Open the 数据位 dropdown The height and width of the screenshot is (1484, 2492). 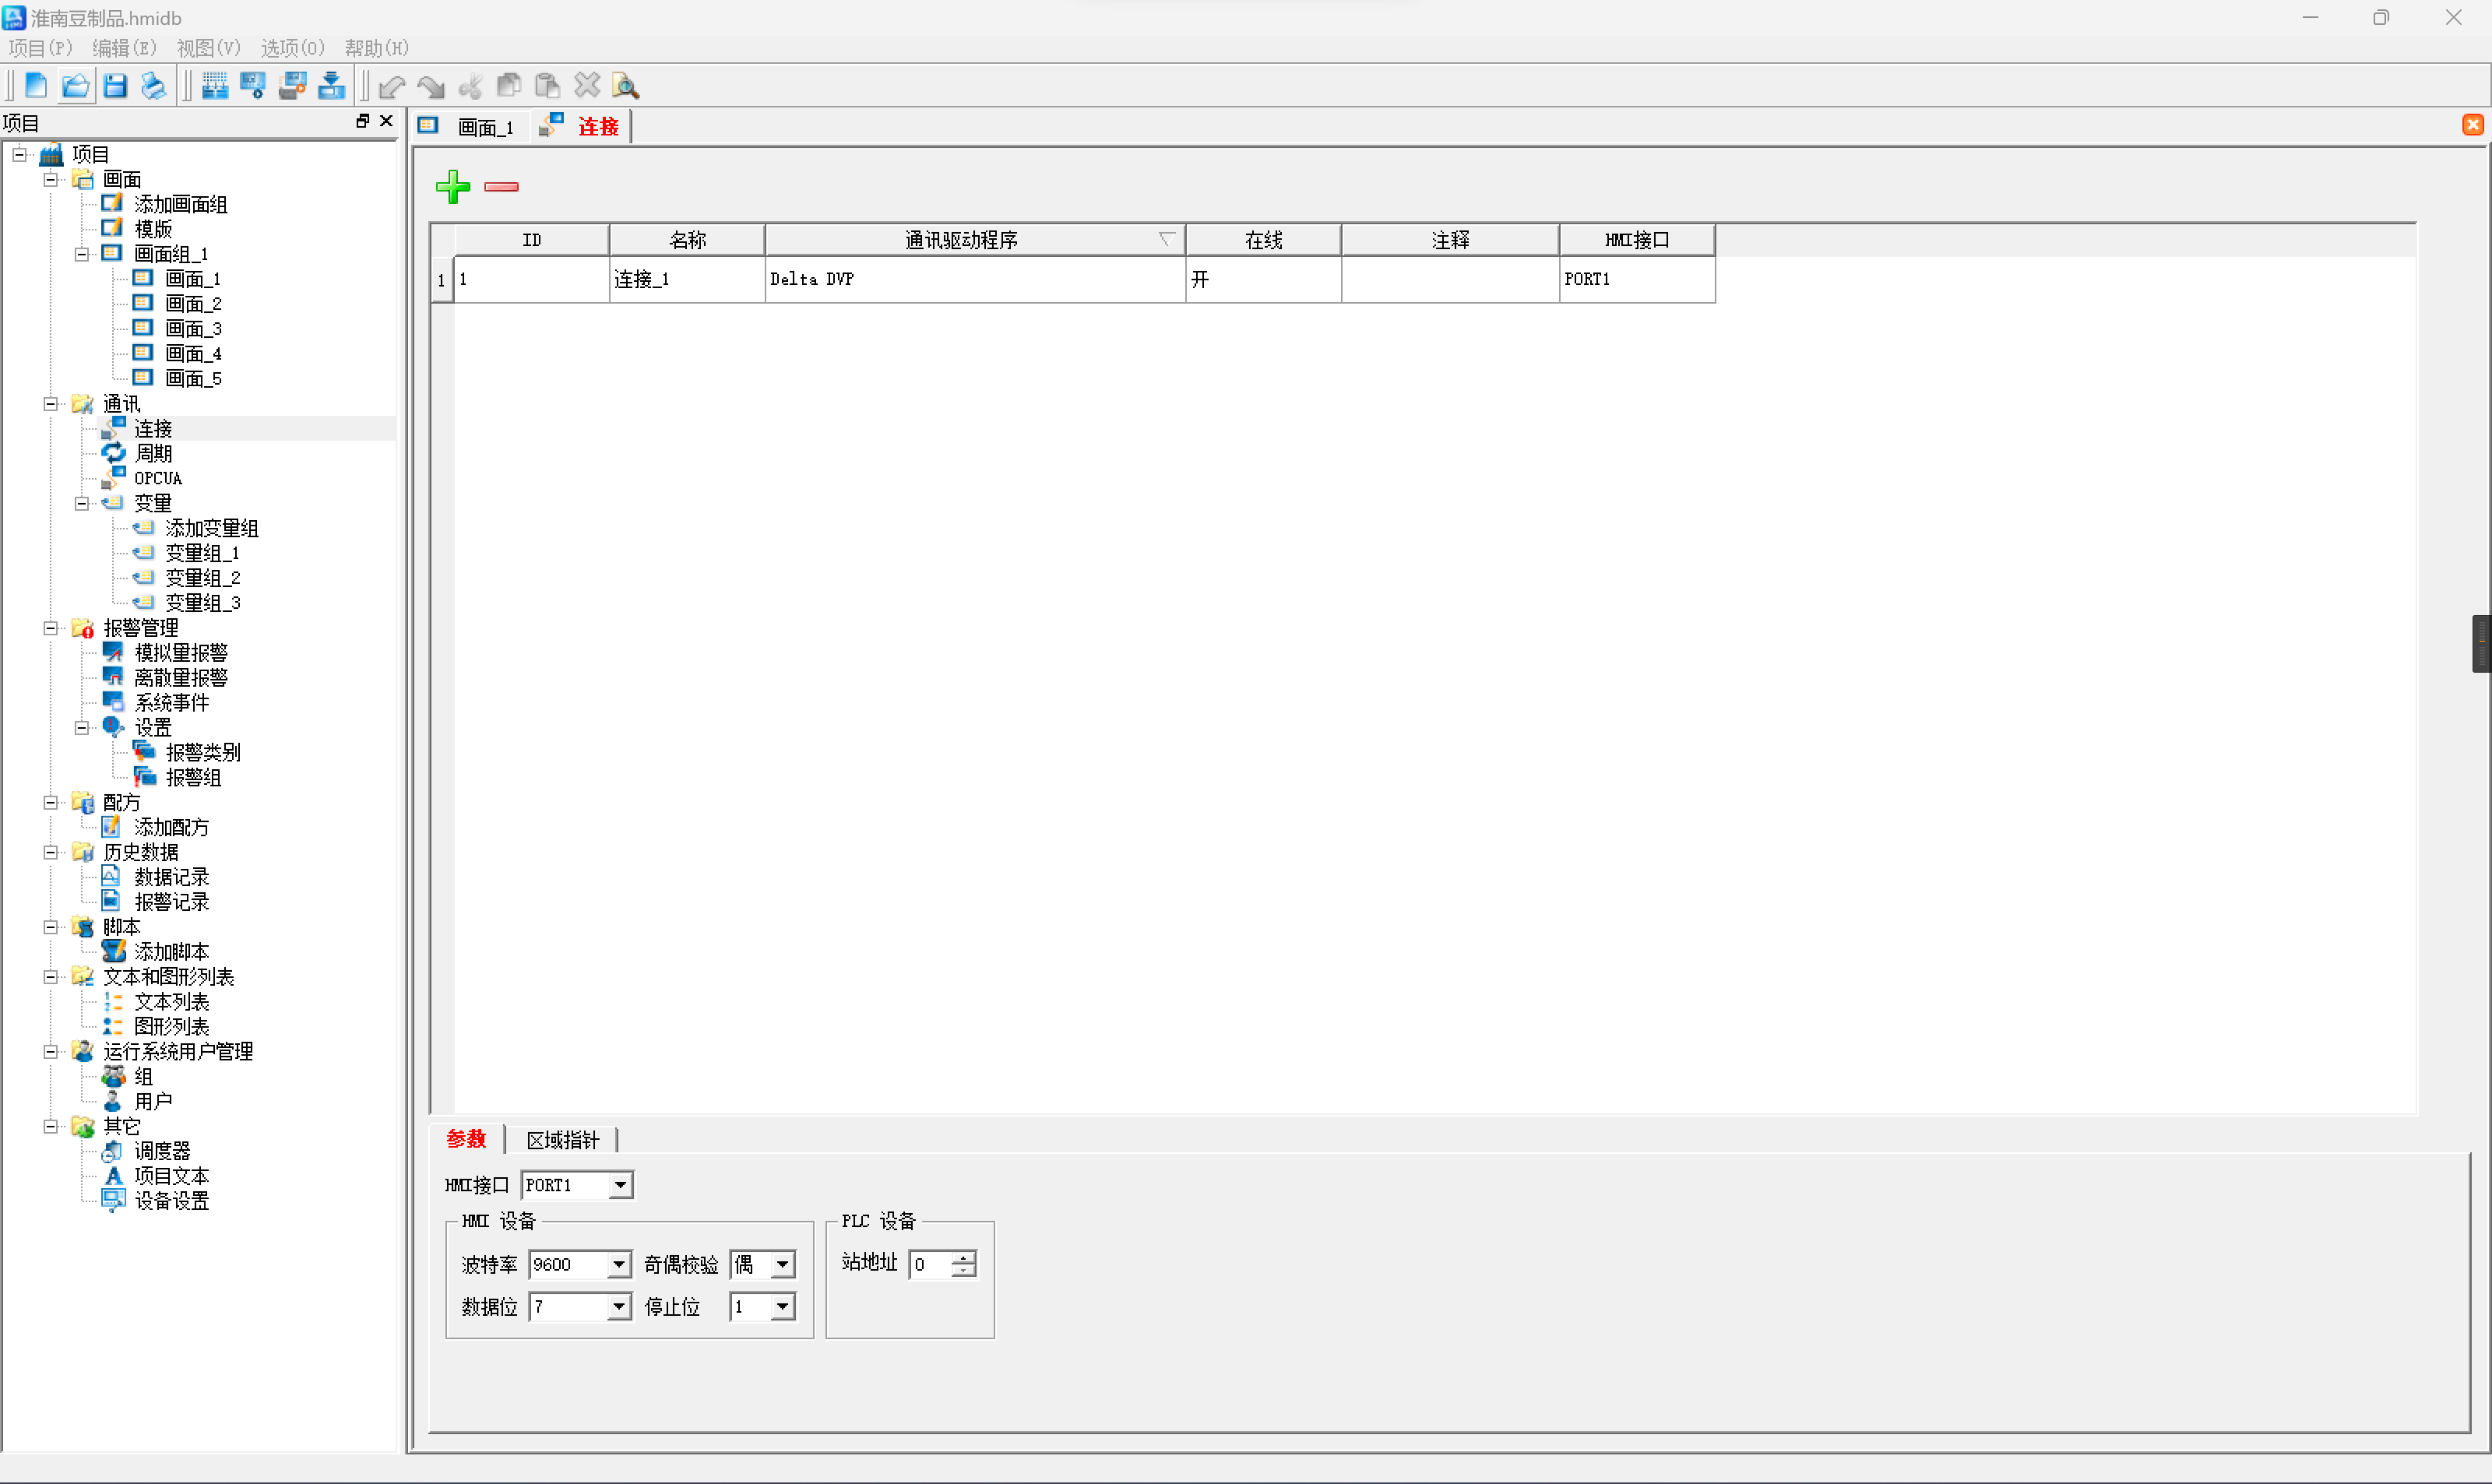[x=620, y=1306]
